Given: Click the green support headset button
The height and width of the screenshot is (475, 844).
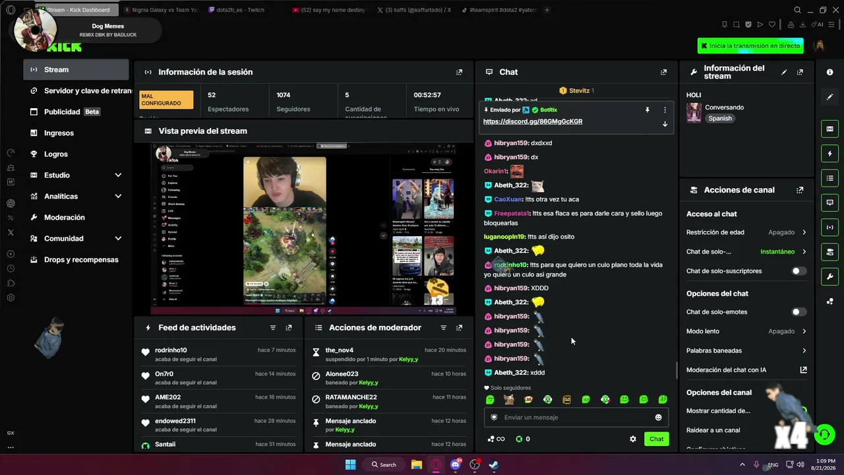Looking at the screenshot, I should [824, 435].
